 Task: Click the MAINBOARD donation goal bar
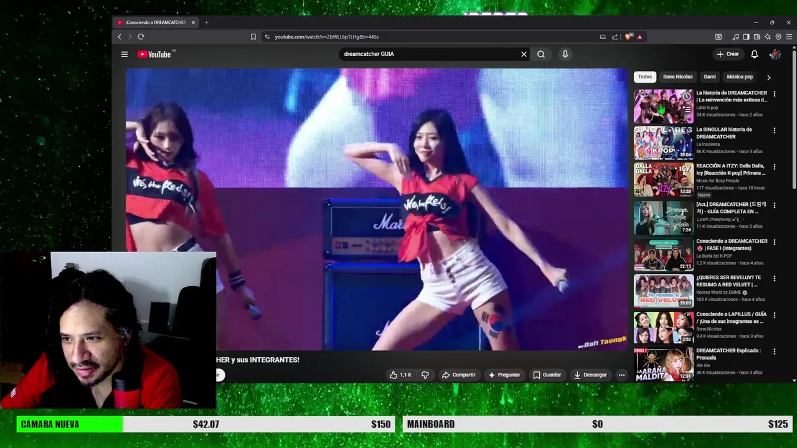pyautogui.click(x=598, y=424)
